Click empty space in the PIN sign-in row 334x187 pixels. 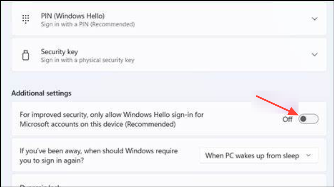(x=213, y=19)
